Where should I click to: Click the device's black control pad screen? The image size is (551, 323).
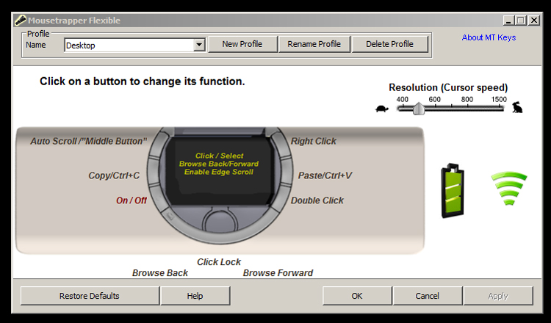click(x=219, y=170)
